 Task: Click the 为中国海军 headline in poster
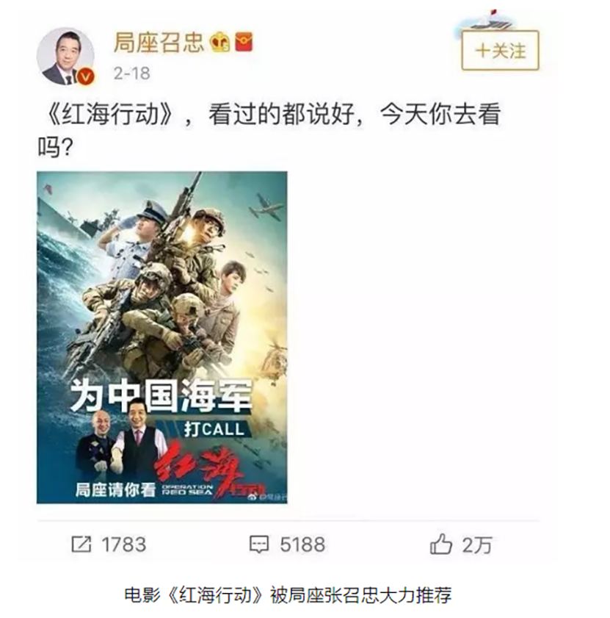161,395
